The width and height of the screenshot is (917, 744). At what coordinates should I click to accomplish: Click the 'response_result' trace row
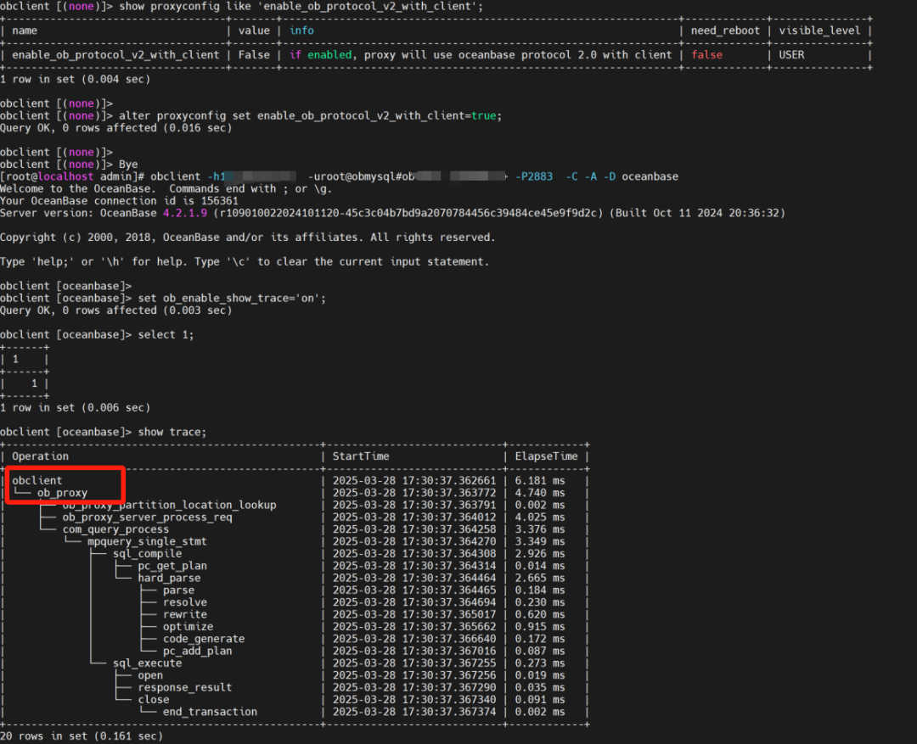pyautogui.click(x=295, y=687)
